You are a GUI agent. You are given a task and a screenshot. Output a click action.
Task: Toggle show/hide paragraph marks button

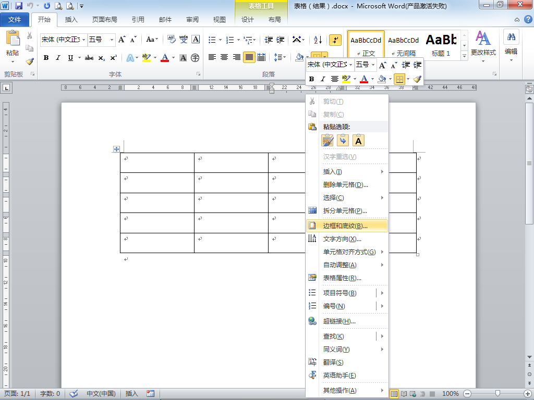[335, 40]
